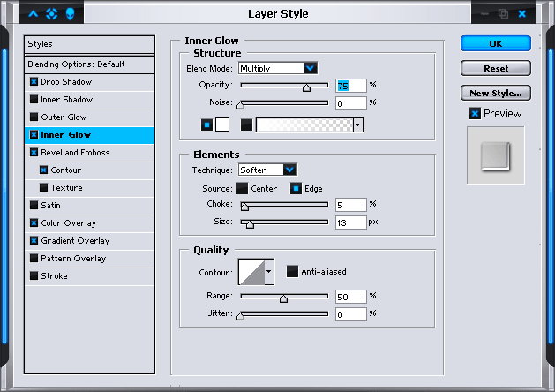555x392 pixels.
Task: Click the layer style preview thumbnail
Action: point(496,155)
